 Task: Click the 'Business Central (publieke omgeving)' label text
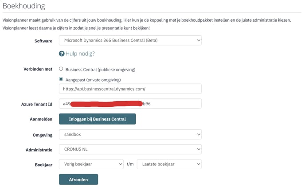click(100, 70)
